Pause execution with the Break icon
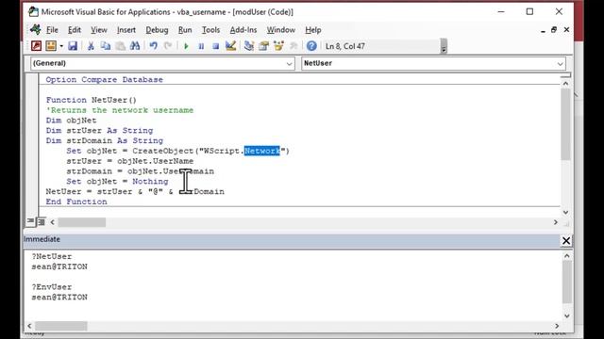604x339 pixels. [201, 46]
